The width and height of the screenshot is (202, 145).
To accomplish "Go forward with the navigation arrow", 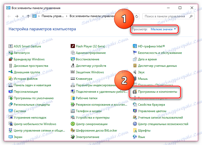I will point(17,16).
